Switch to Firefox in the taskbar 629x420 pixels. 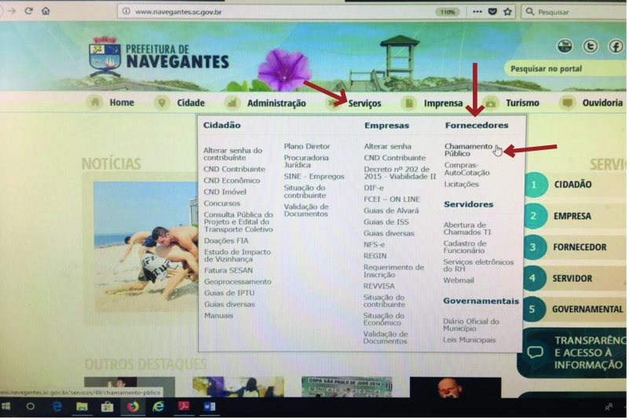tap(133, 407)
